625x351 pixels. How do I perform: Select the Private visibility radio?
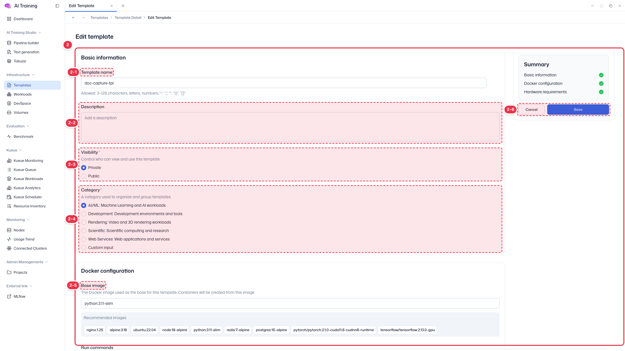tap(84, 168)
